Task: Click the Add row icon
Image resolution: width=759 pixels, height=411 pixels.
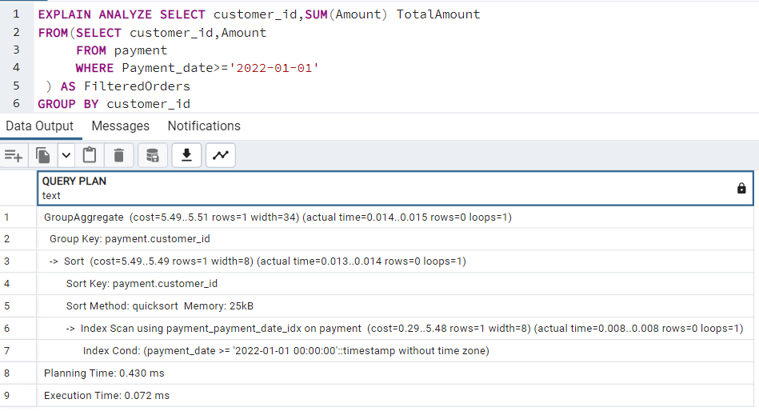Action: (14, 155)
